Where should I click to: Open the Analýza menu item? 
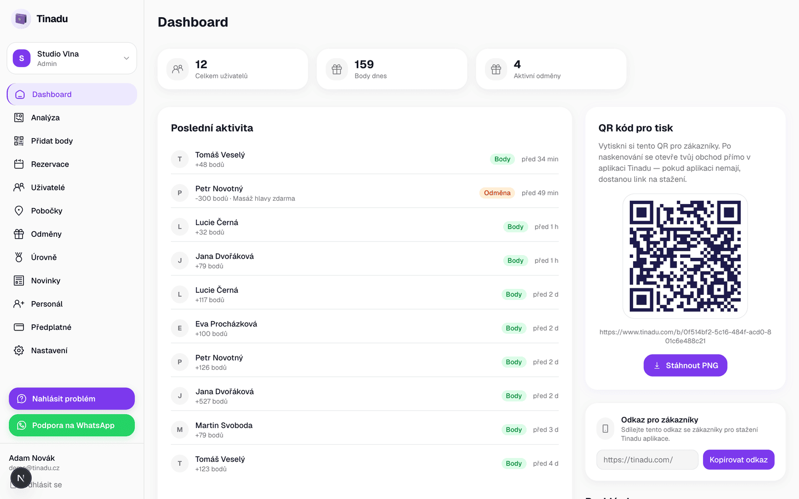point(72,118)
